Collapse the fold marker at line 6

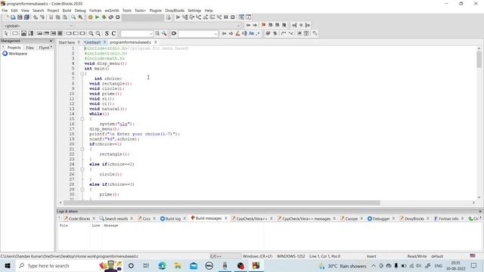82,74
